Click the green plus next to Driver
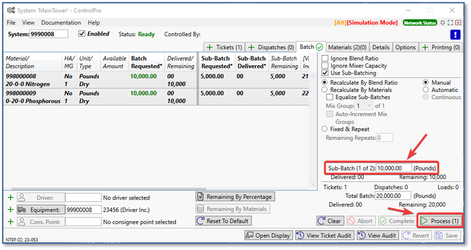 tap(10, 198)
